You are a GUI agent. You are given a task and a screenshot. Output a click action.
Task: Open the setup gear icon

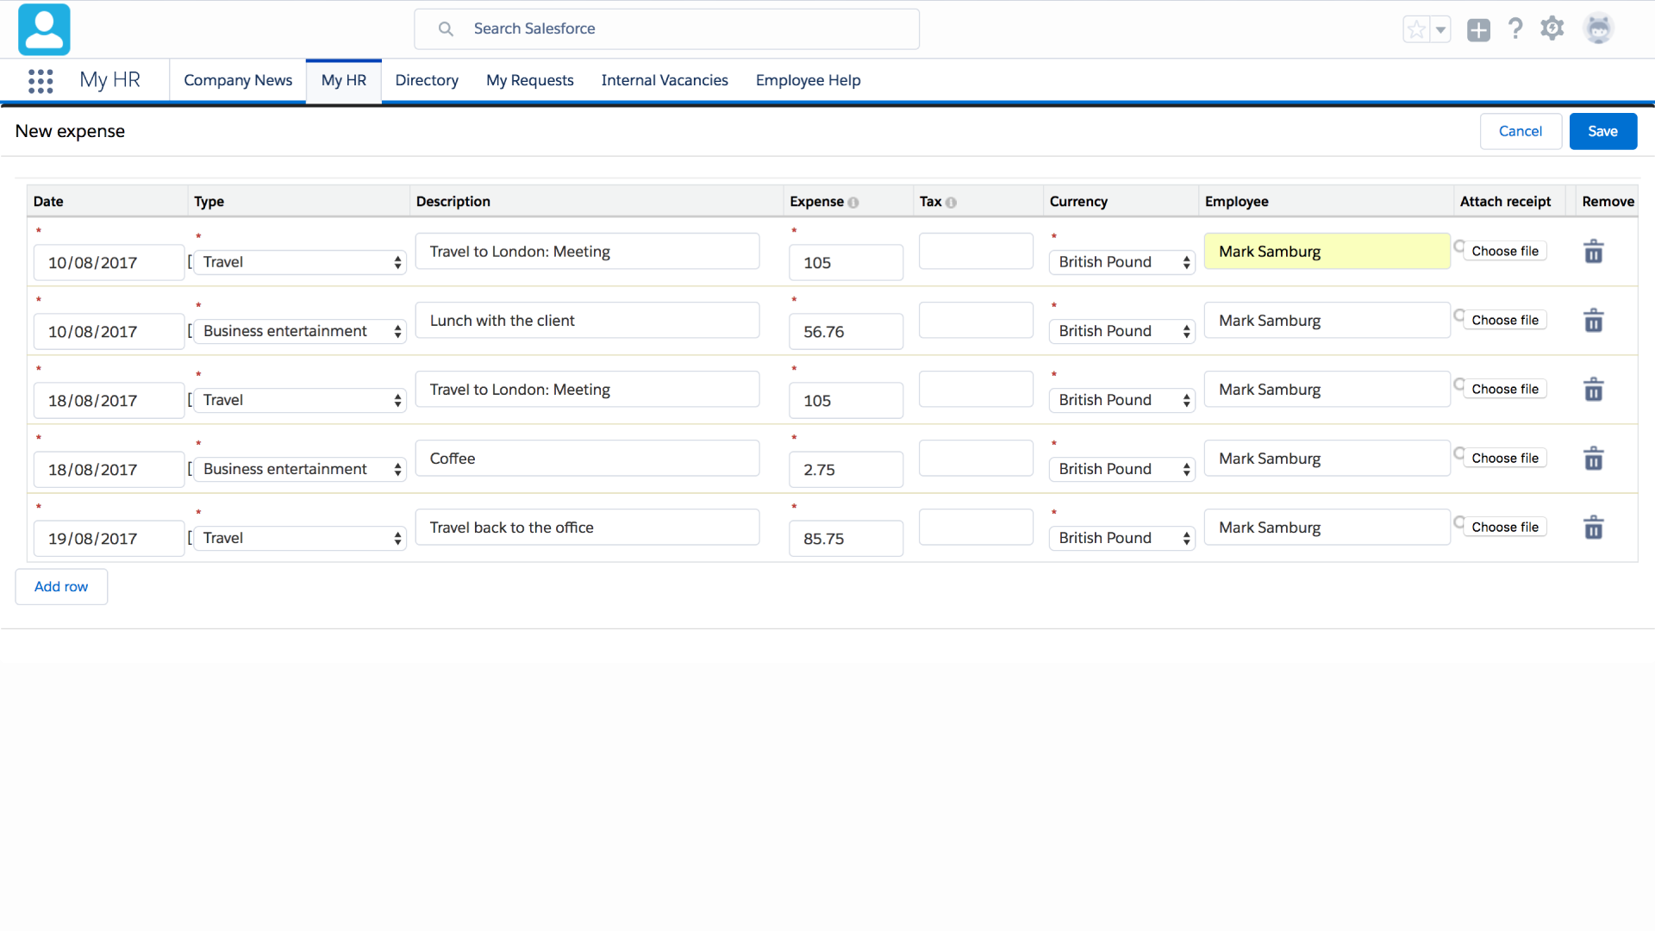pyautogui.click(x=1552, y=29)
